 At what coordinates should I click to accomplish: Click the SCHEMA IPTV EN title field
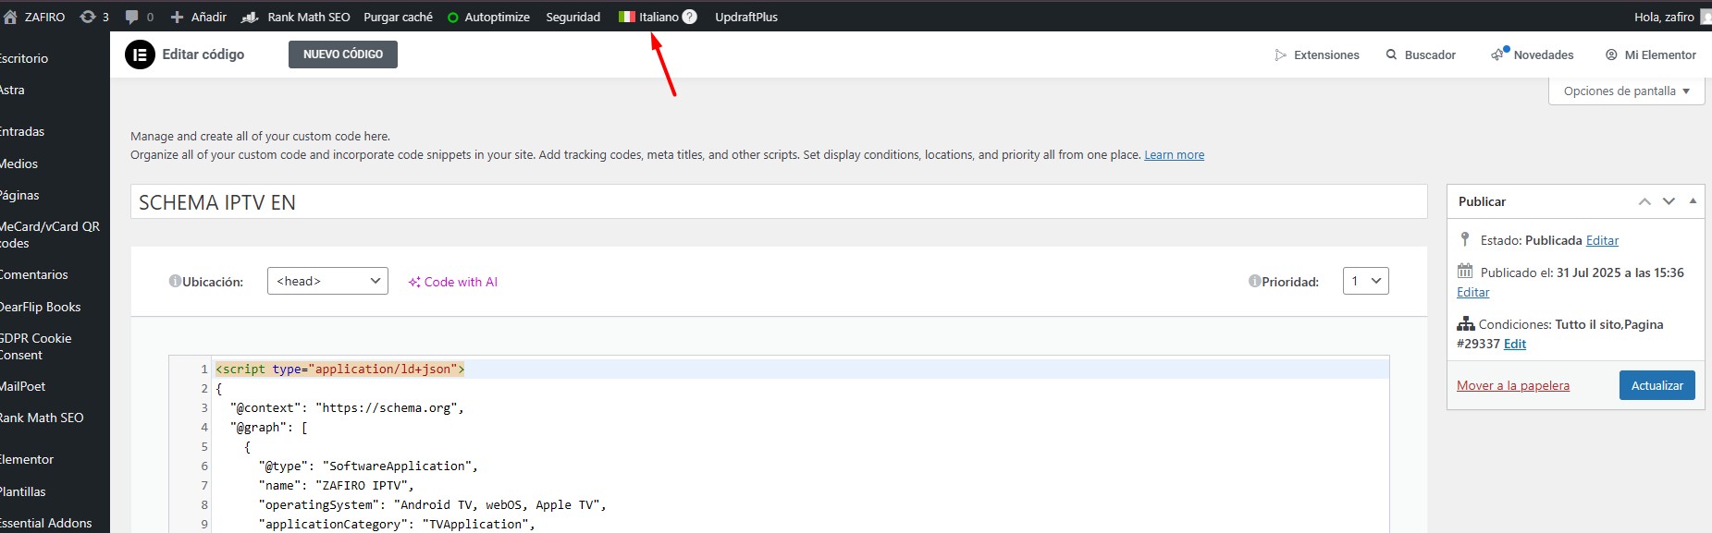[x=779, y=202]
